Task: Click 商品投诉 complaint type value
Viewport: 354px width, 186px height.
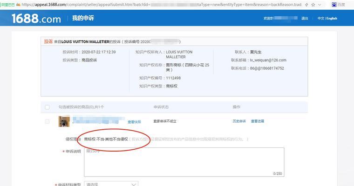Action: (x=89, y=60)
